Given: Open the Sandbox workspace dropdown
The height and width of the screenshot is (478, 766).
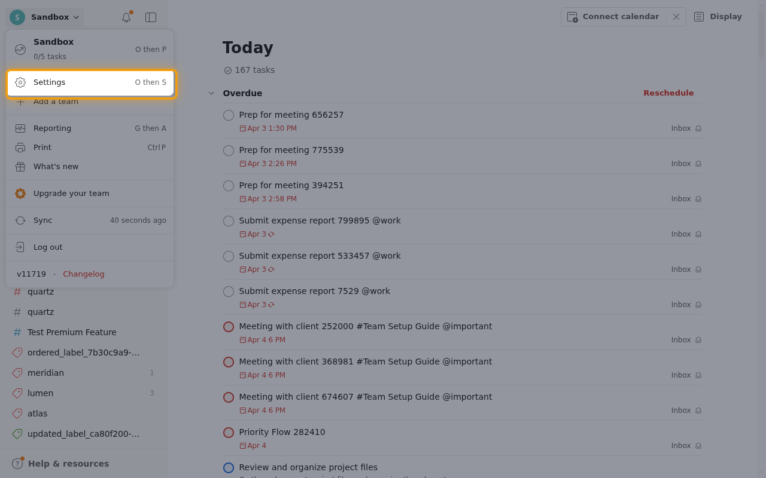Looking at the screenshot, I should point(45,17).
